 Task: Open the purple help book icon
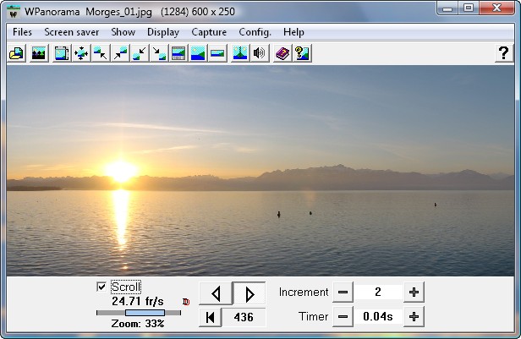(282, 53)
